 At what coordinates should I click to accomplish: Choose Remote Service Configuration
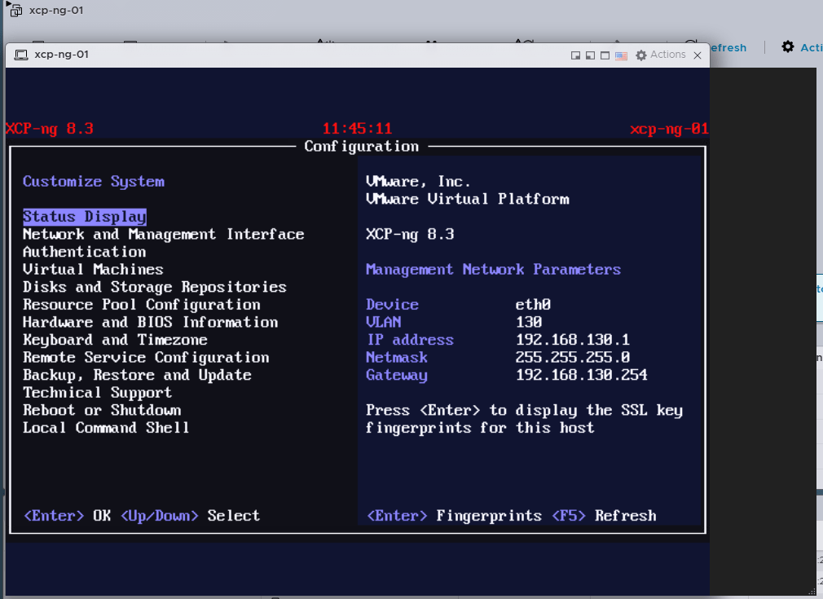coord(146,358)
